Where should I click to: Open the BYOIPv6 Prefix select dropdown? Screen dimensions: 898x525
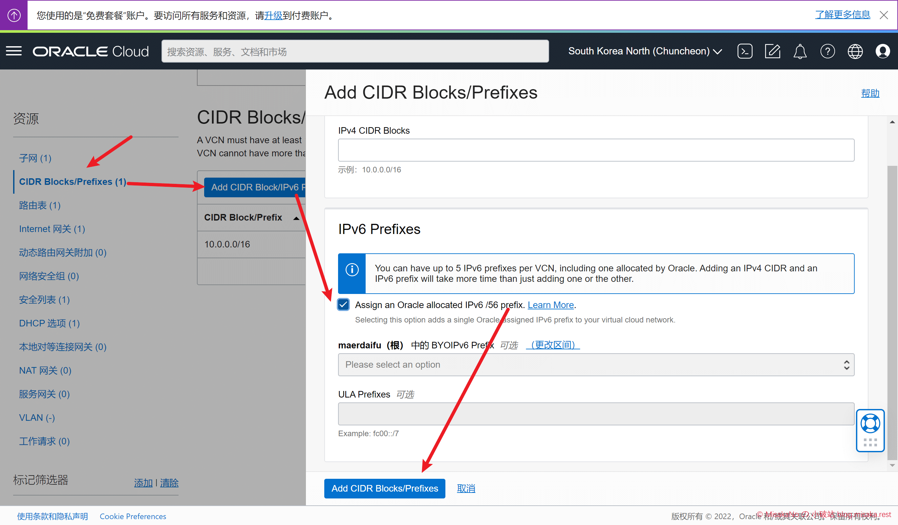coord(596,364)
